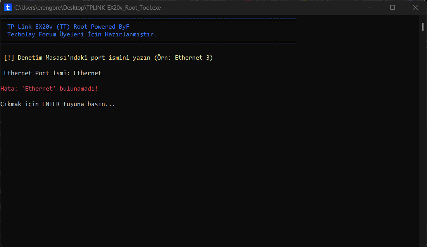Minimize the TPLINK-EX20v_Root_Tool console window

(370, 7)
